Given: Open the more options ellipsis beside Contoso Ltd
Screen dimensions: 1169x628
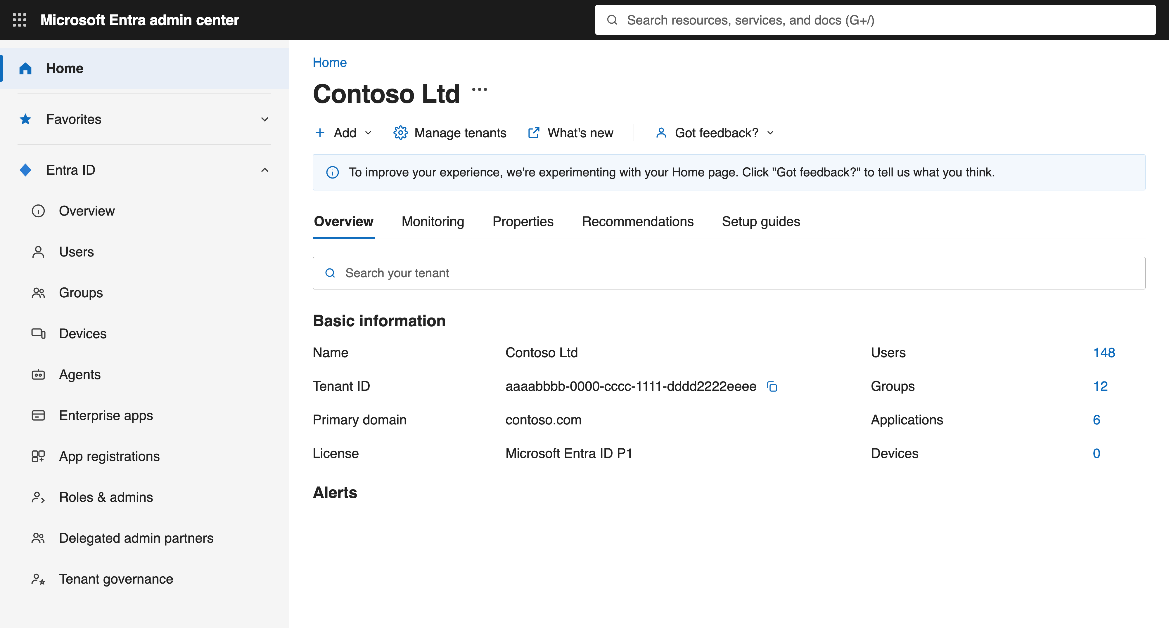Looking at the screenshot, I should (480, 89).
